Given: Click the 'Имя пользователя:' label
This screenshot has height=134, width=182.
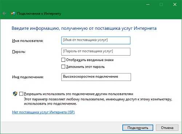Looking at the screenshot, I should tap(28, 41).
